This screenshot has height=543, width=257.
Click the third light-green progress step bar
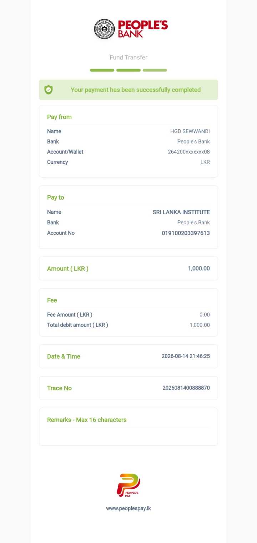pyautogui.click(x=155, y=70)
